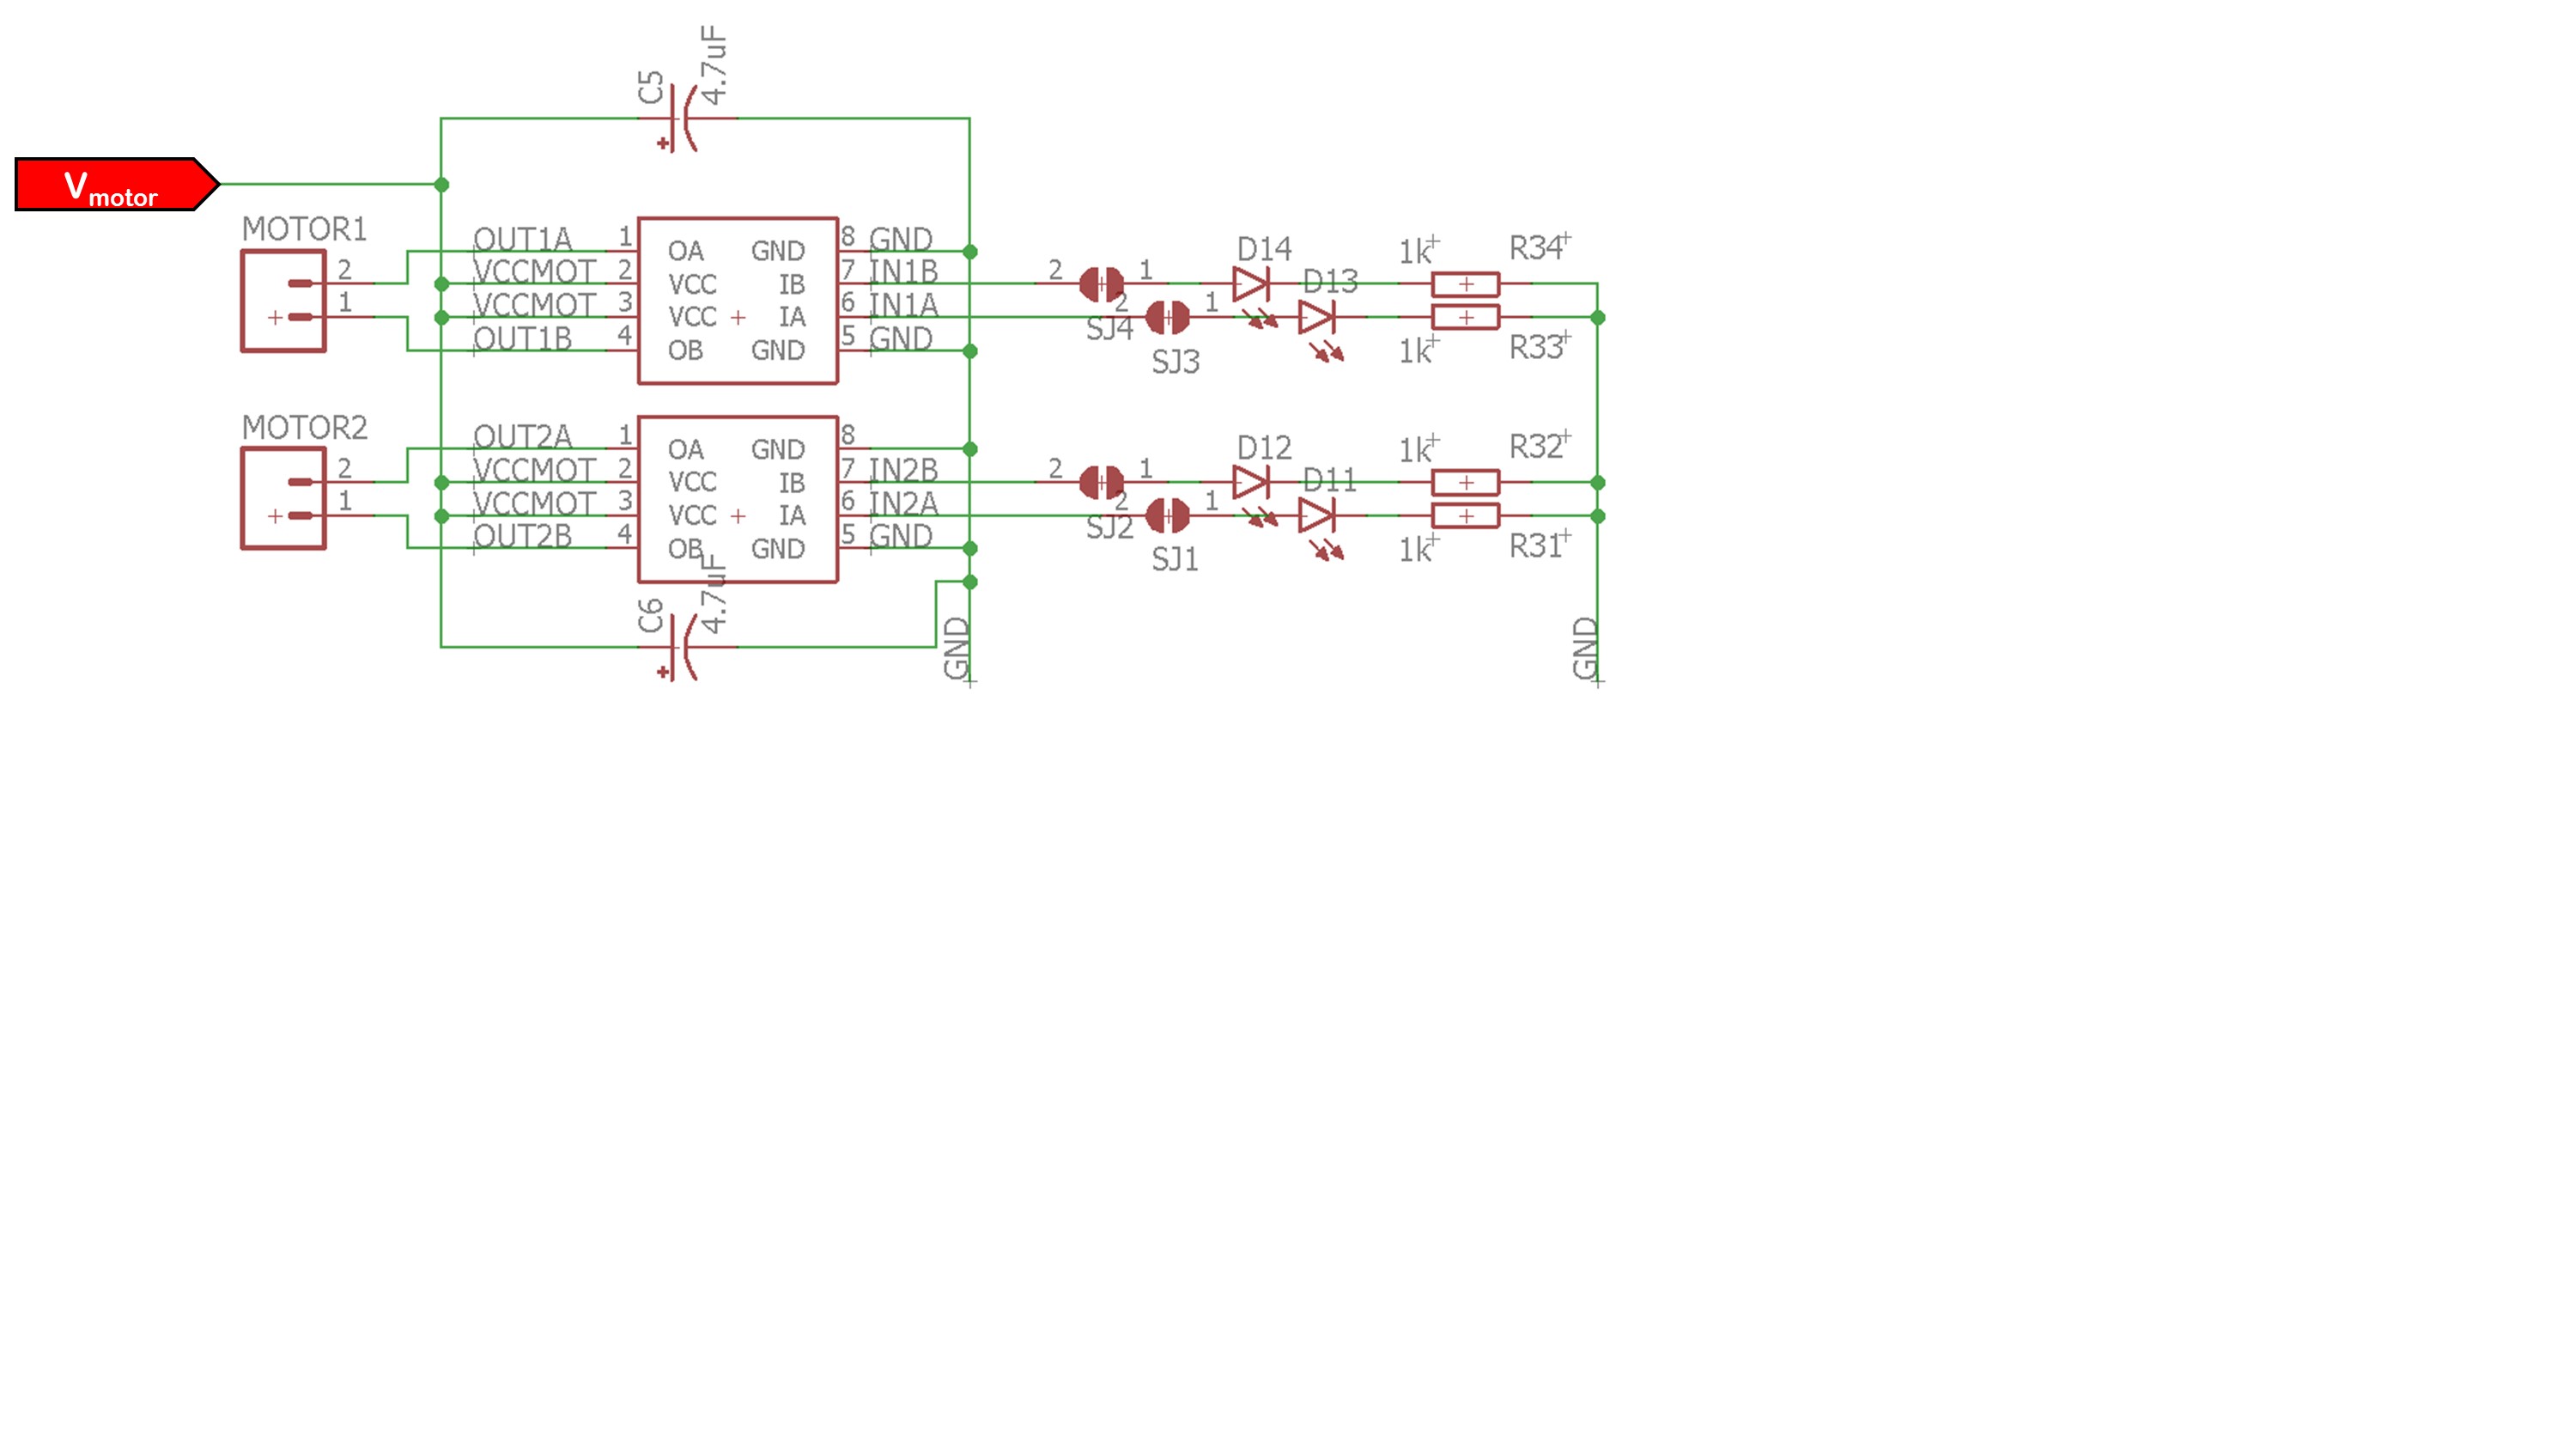
Task: Click the R34 reference label
Action: 1536,247
